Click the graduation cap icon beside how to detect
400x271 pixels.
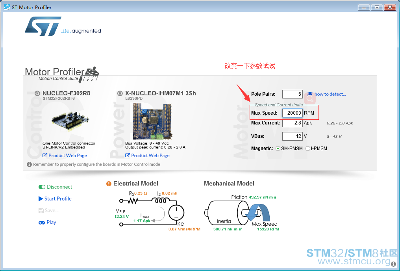[310, 94]
